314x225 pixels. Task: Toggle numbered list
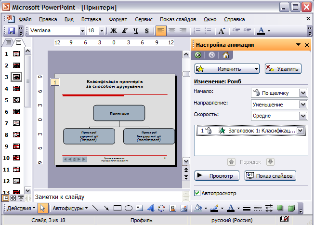pyautogui.click(x=197, y=31)
